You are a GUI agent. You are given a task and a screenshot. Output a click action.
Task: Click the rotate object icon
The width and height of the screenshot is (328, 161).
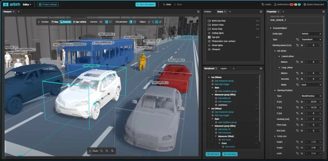[153, 22]
